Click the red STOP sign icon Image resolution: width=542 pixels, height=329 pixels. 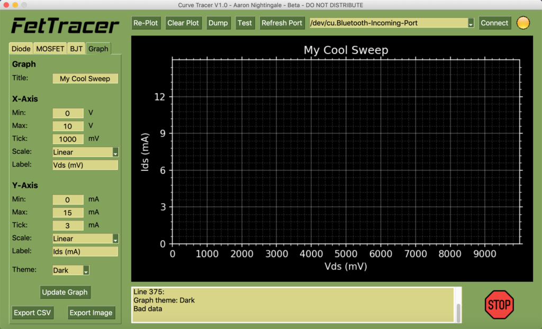point(499,305)
